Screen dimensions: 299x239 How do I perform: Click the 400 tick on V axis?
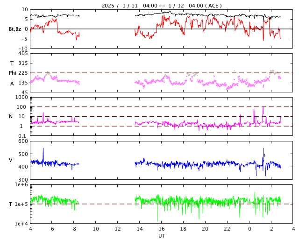(23, 167)
